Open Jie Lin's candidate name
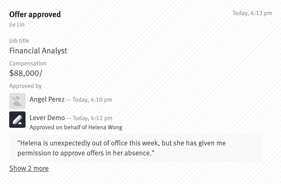 17,25
